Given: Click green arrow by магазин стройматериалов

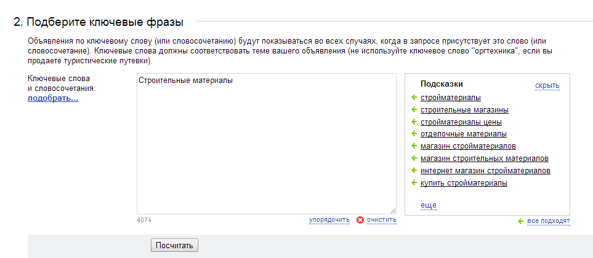Looking at the screenshot, I should click(x=414, y=146).
